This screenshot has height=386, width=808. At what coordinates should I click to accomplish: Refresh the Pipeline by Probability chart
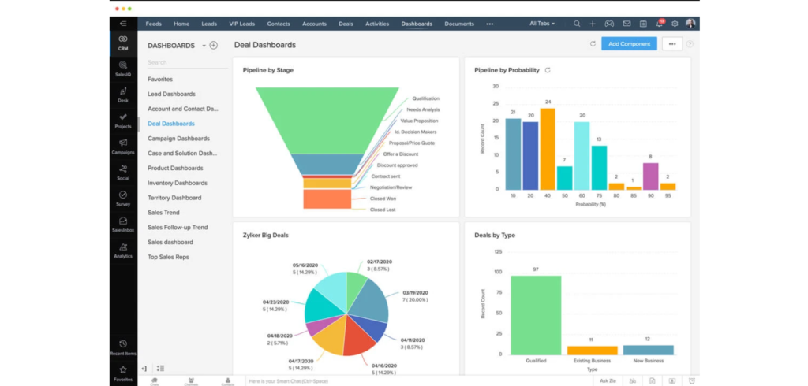tap(548, 70)
